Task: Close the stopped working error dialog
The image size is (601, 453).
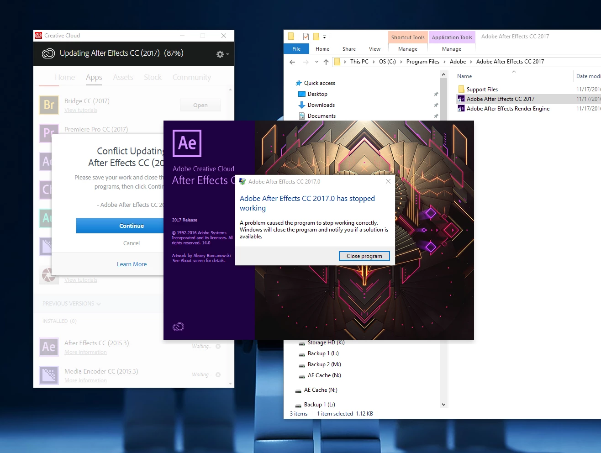Action: pos(388,181)
